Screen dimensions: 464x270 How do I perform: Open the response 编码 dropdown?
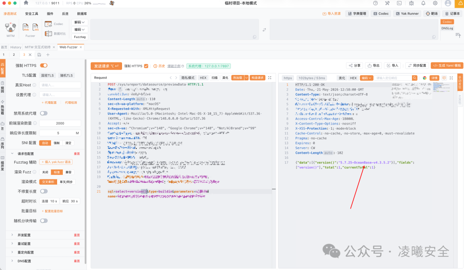(366, 78)
